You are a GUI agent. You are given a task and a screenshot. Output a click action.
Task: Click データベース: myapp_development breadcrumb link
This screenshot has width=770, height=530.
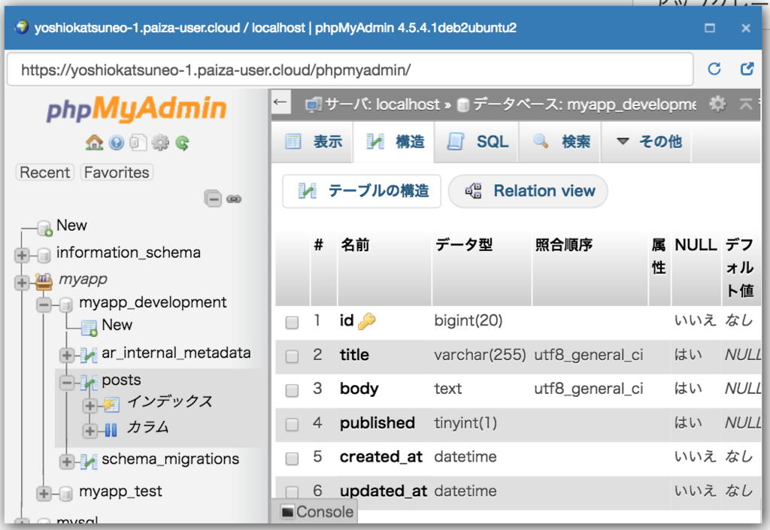584,104
